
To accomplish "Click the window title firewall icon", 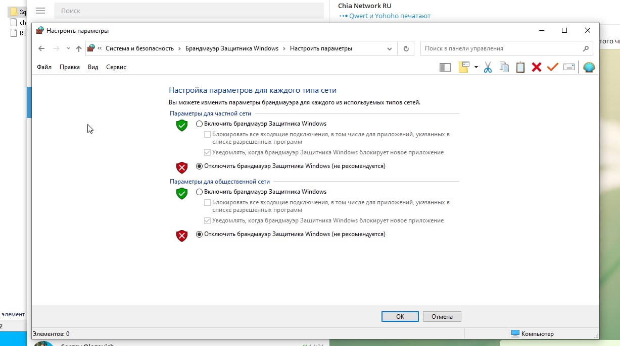I will point(40,30).
